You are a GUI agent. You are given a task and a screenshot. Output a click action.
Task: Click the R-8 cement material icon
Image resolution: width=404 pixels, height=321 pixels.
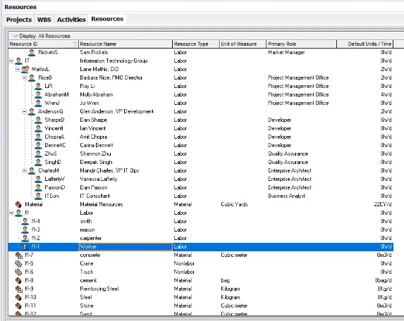click(18, 281)
